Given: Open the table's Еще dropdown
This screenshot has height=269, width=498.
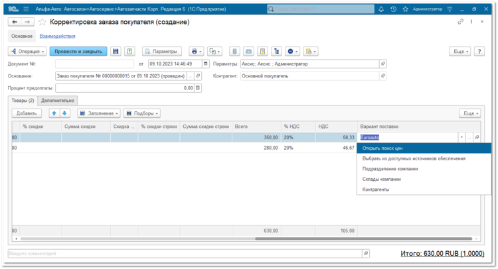Looking at the screenshot, I should (470, 113).
